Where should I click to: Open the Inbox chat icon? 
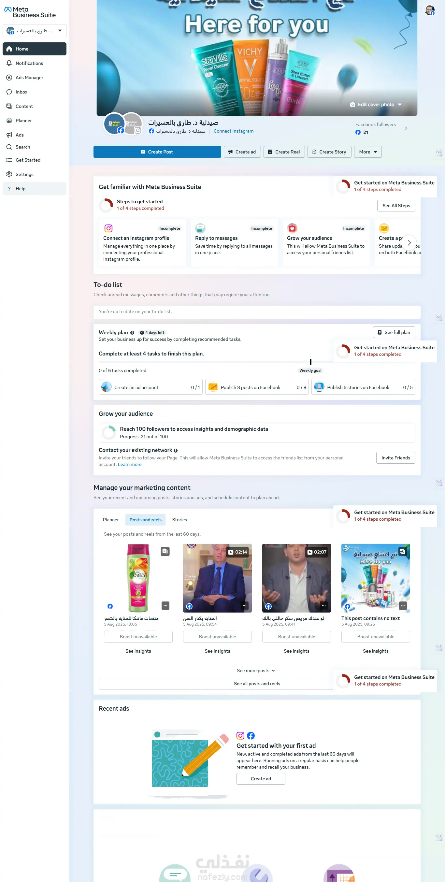pyautogui.click(x=9, y=92)
